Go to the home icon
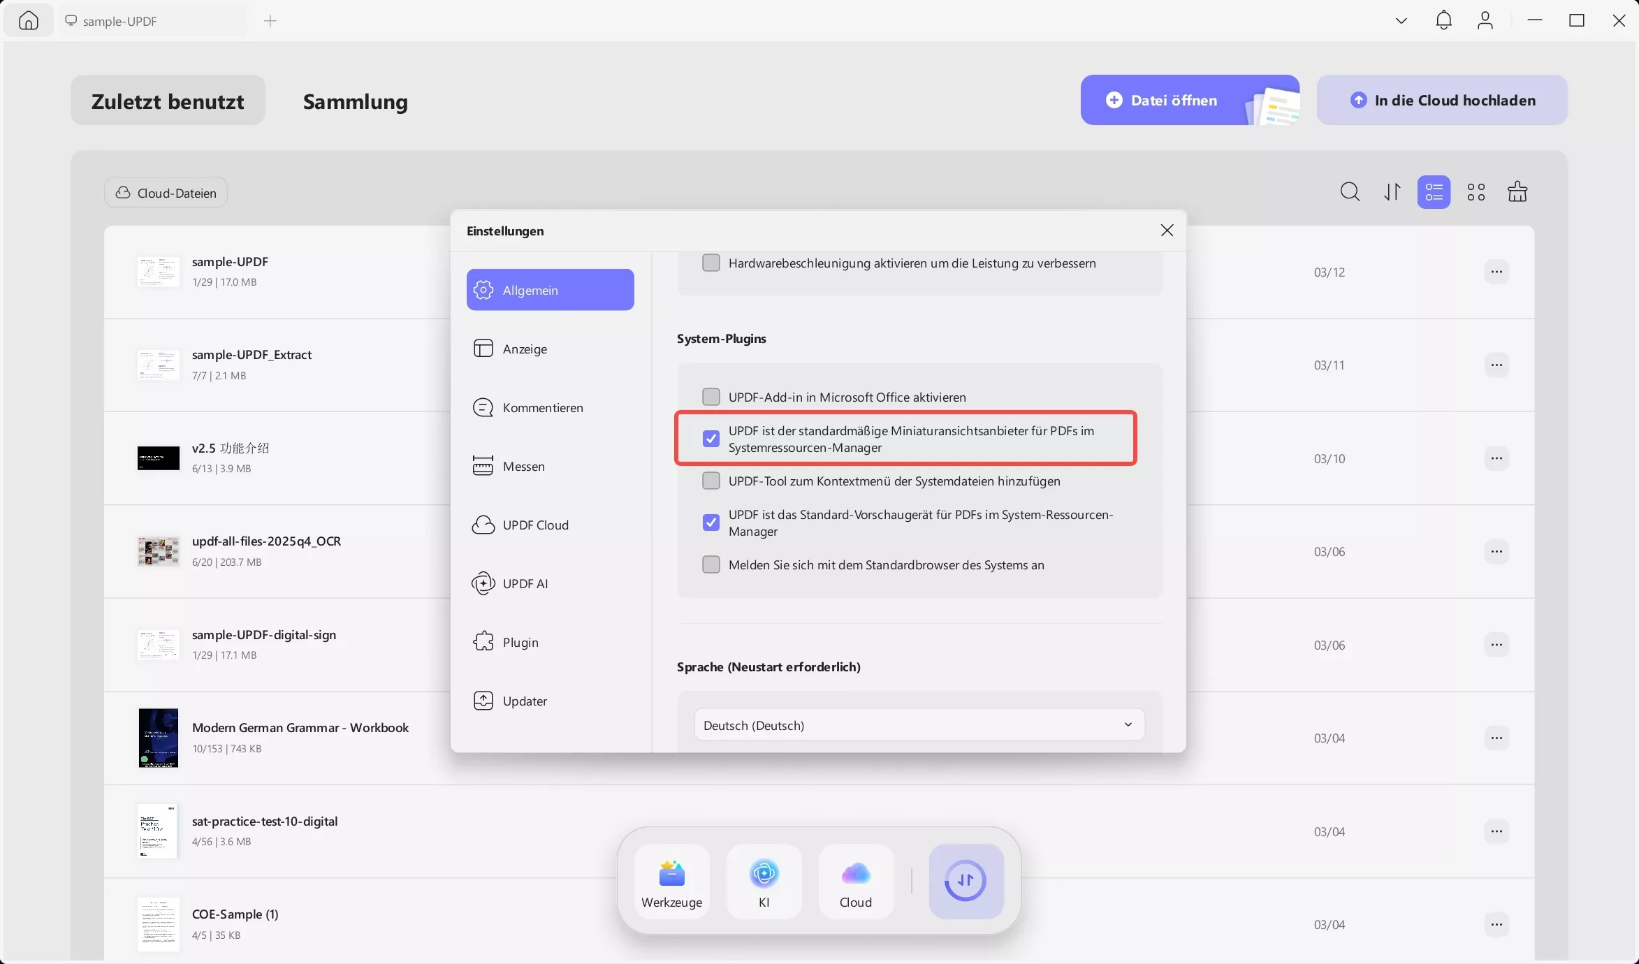This screenshot has height=964, width=1639. pos(29,21)
